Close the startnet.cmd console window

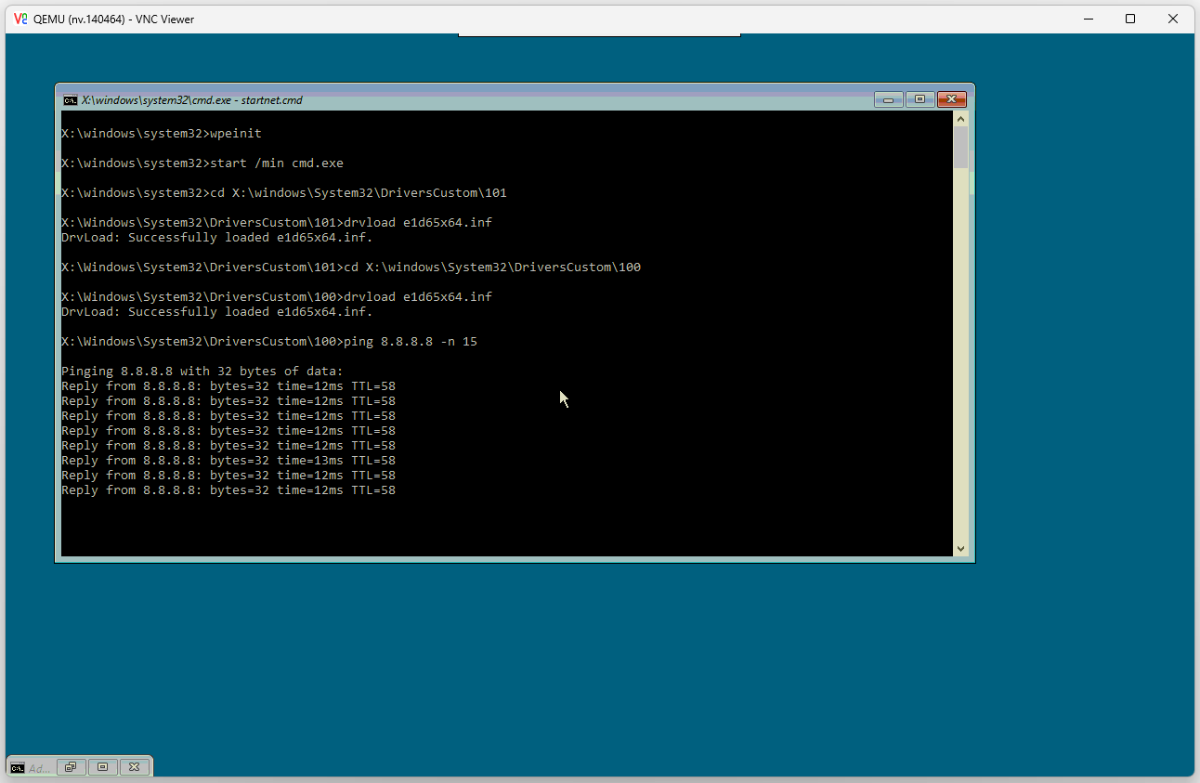pyautogui.click(x=952, y=100)
